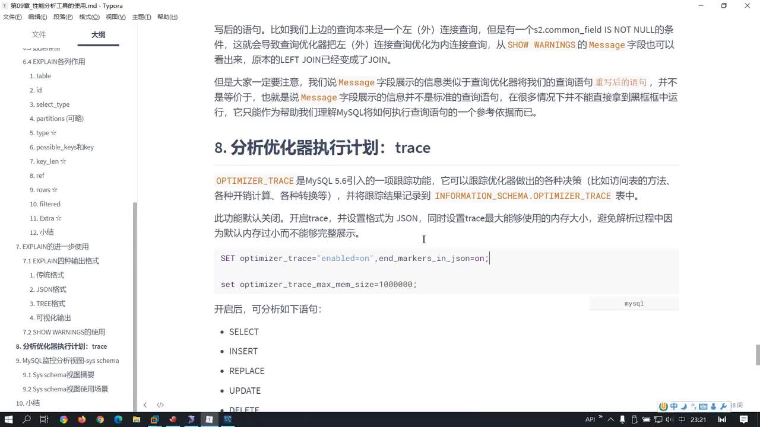Click the API taskbar toolbar label

pyautogui.click(x=590, y=419)
